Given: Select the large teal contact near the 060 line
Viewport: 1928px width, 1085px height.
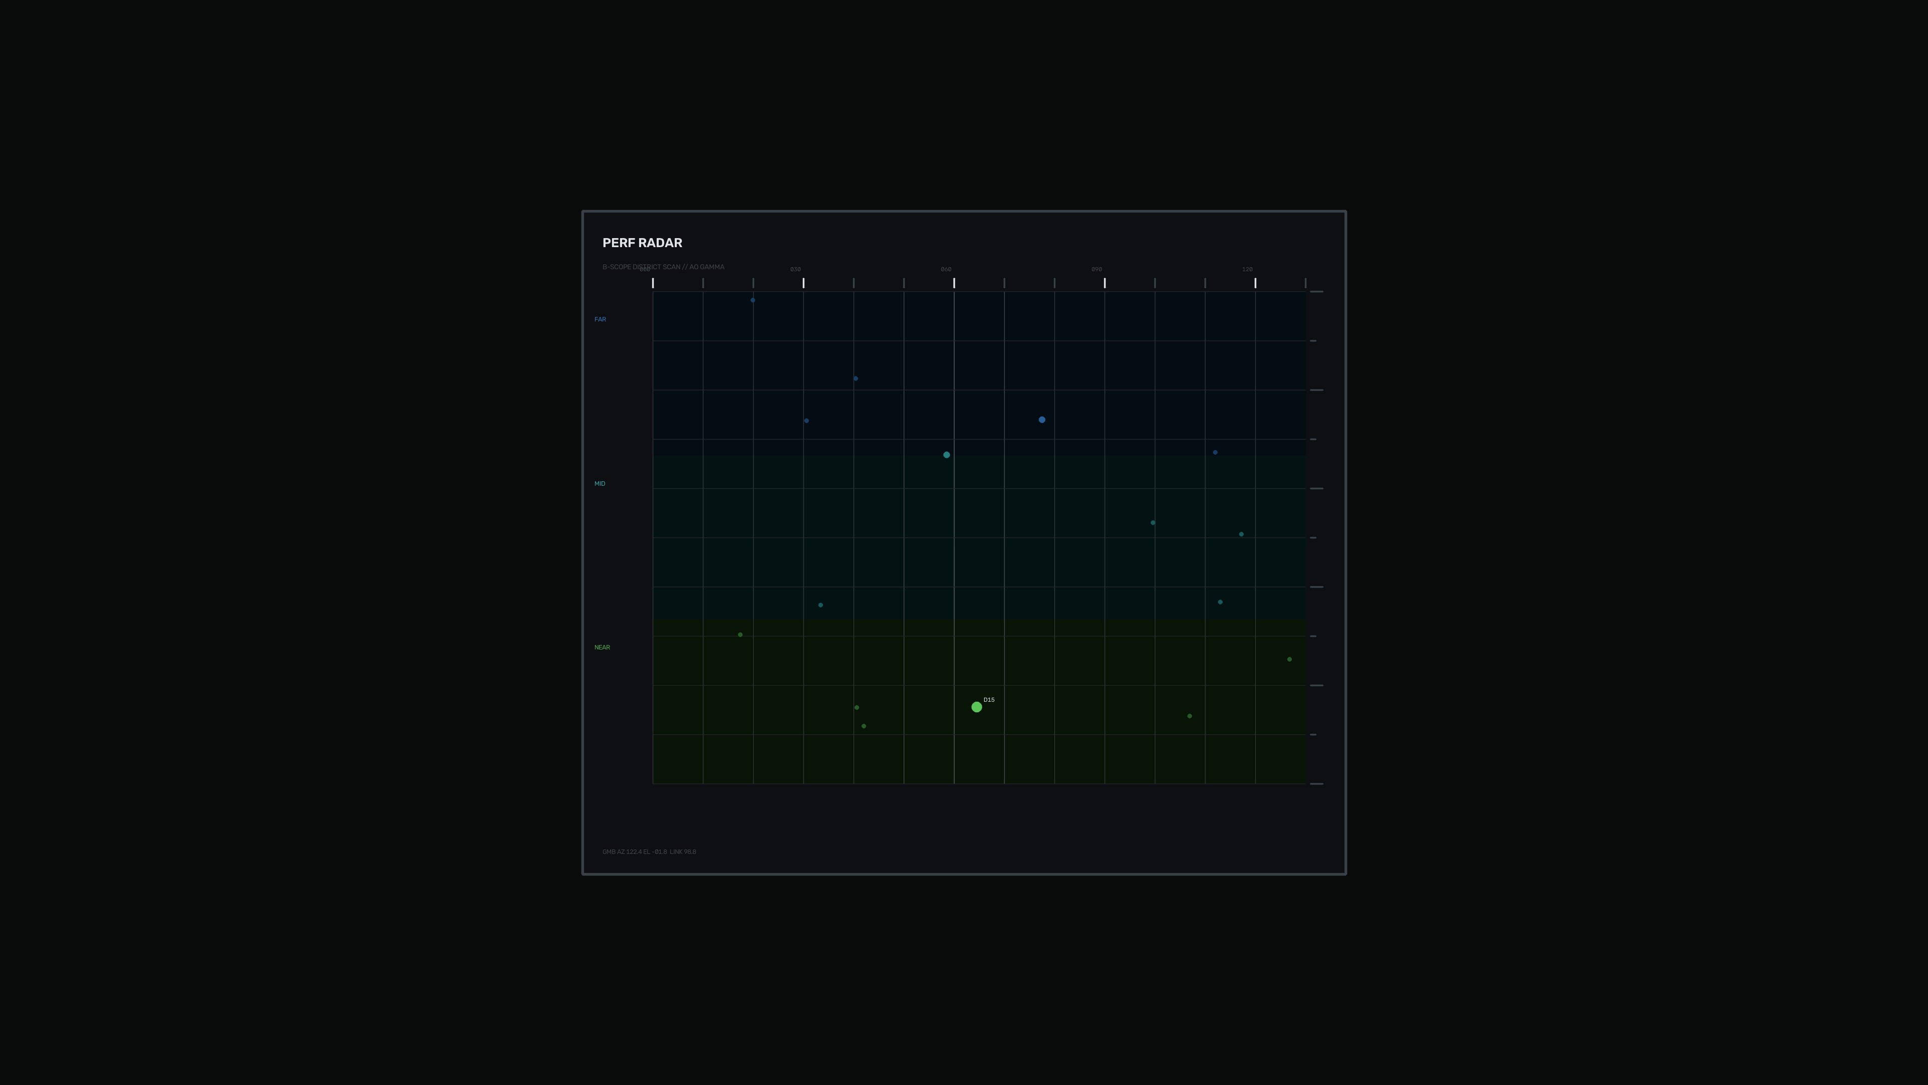Looking at the screenshot, I should [x=947, y=455].
